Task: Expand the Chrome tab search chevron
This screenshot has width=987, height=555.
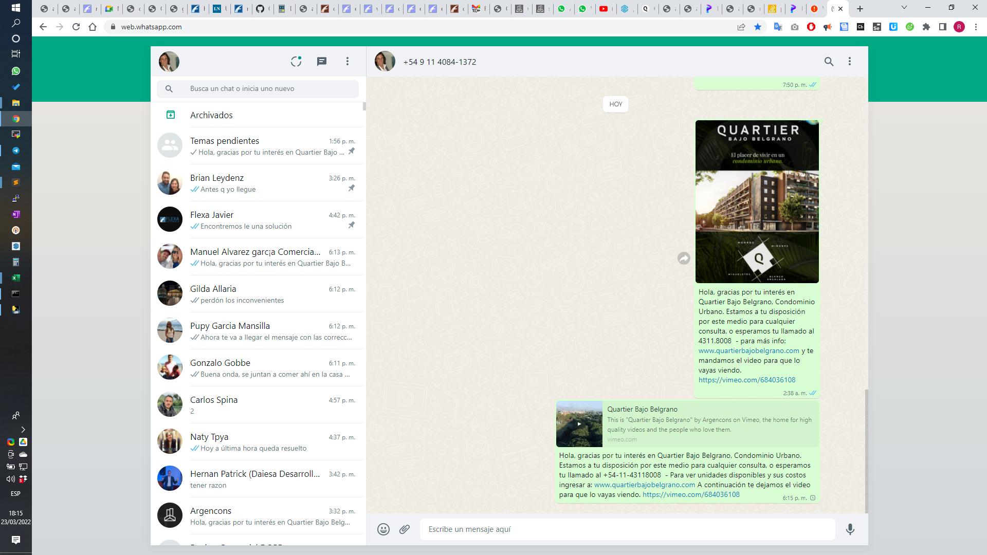Action: [904, 8]
